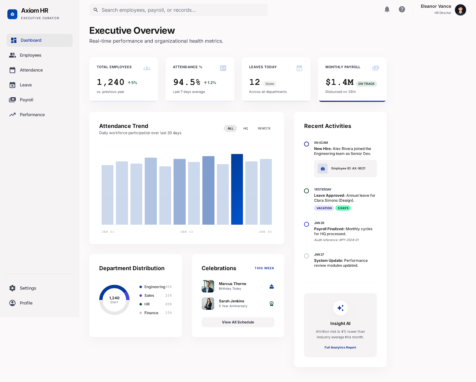Click the Monthly Payroll progress bar
The image size is (476, 382).
point(352,101)
